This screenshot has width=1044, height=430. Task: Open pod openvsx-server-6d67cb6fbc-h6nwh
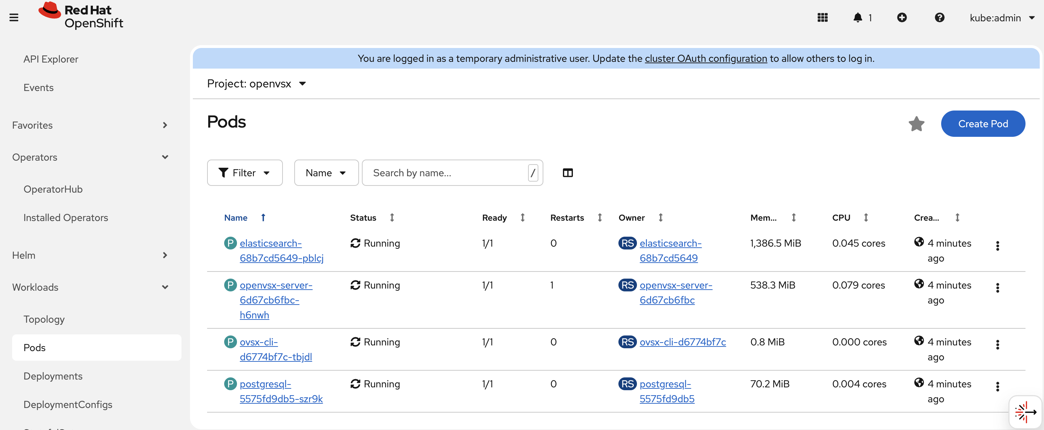[x=276, y=300]
